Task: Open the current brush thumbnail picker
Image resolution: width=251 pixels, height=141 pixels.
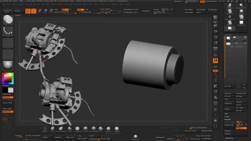Action: 8,20
